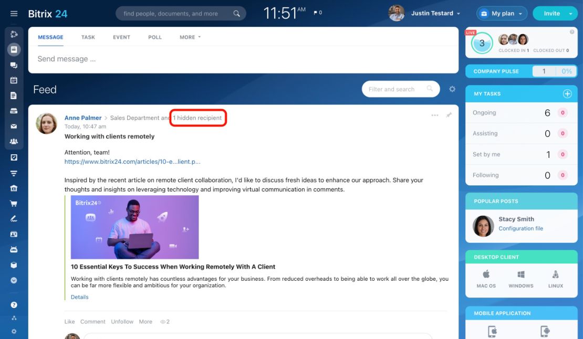Image resolution: width=583 pixels, height=339 pixels.
Task: Like Anne Palmer's post
Action: tap(69, 322)
